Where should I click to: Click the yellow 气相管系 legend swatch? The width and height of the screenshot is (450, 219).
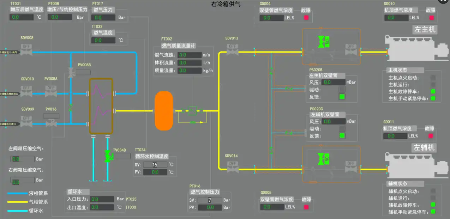pos(17,201)
